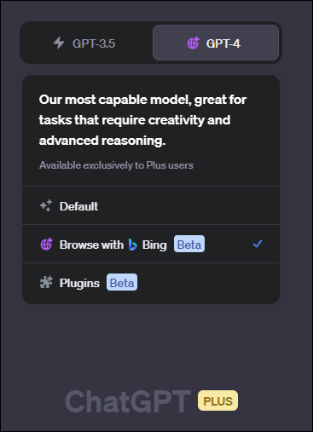The height and width of the screenshot is (432, 313).
Task: Click the purple globe icon in Browse row
Action: (x=47, y=244)
